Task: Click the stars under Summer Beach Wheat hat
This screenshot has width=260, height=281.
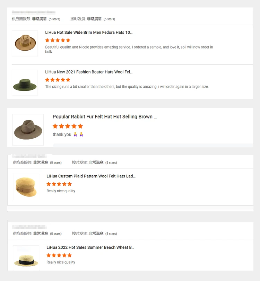Action: tap(59, 255)
